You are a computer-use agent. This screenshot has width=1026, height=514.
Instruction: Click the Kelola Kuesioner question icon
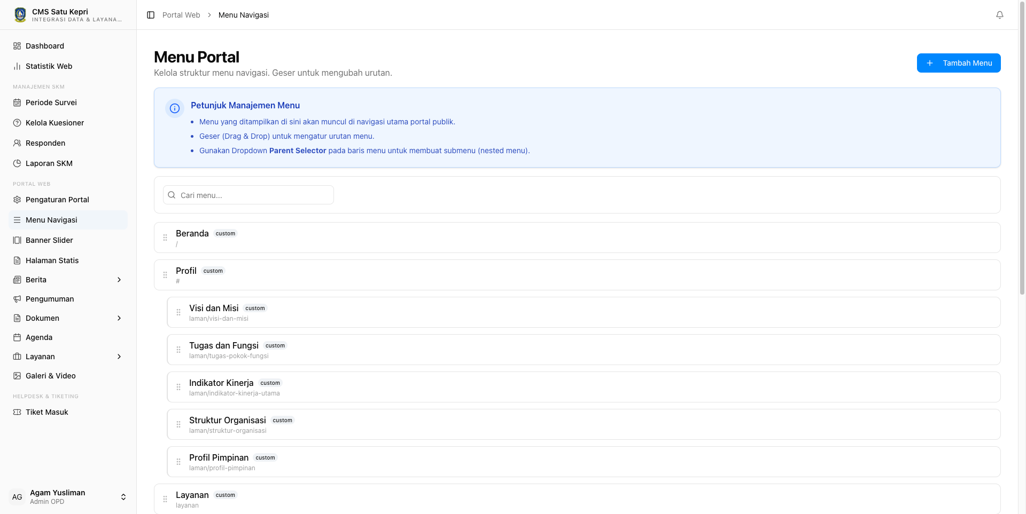coord(17,123)
